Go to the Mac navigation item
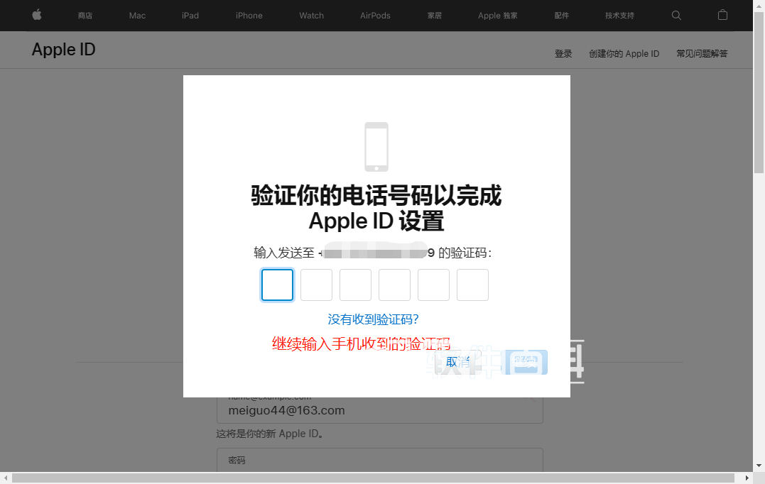The height and width of the screenshot is (484, 765). 137,16
